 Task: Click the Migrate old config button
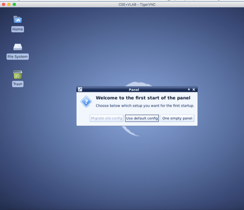[106, 118]
